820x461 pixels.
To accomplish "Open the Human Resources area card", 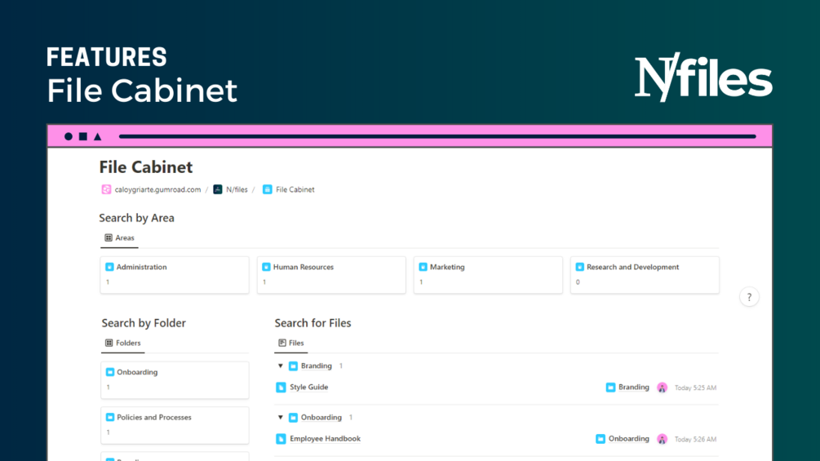I will tap(331, 275).
